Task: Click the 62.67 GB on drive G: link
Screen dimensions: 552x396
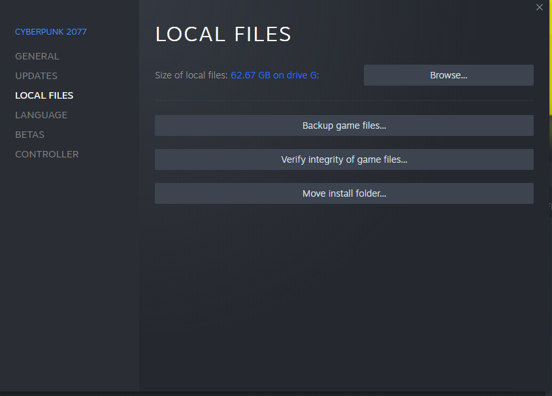Action: [x=274, y=75]
